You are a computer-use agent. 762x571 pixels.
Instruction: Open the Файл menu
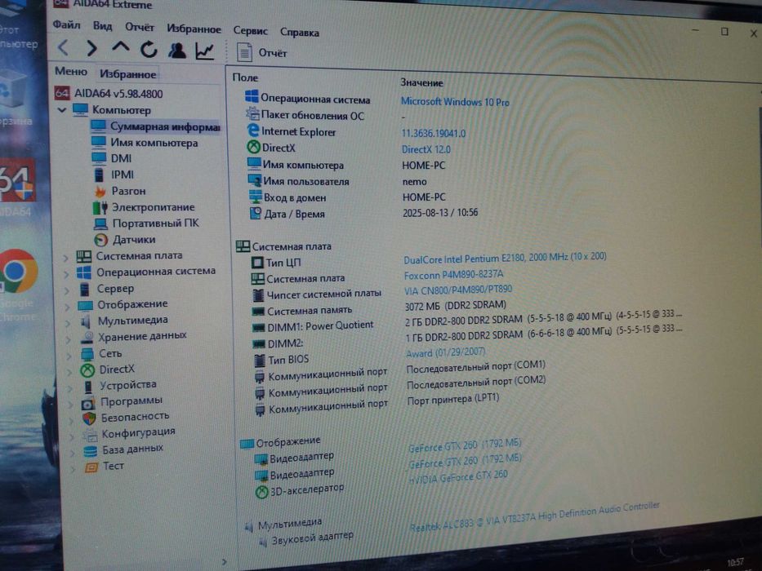[66, 24]
